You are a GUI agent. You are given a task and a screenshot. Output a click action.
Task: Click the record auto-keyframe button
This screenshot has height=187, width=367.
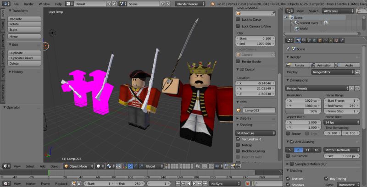click(x=248, y=183)
